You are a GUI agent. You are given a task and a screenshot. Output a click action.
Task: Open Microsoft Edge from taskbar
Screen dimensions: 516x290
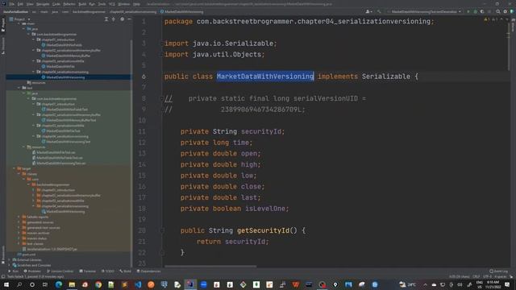click(59, 284)
